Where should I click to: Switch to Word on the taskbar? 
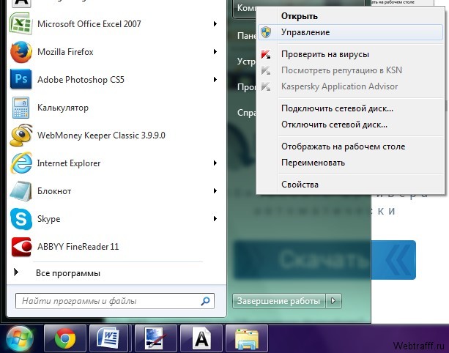[x=109, y=338]
